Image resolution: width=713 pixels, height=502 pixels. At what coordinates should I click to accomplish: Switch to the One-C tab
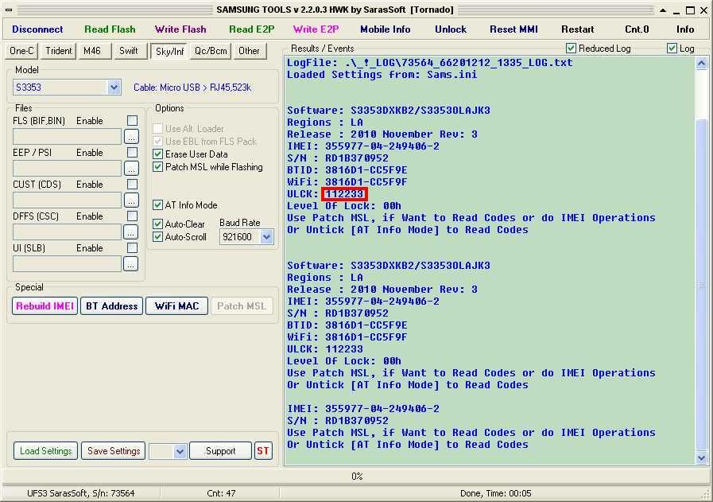pos(21,51)
